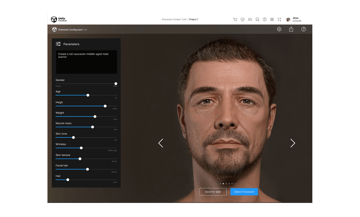Screen dimensions: 360x217
Task: Open configurator settings via the gear icon
Action: click(x=279, y=29)
